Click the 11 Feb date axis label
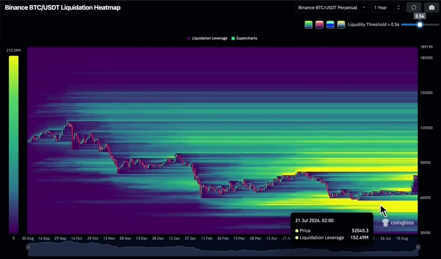Viewport: 441px width, 259px height. click(206, 238)
